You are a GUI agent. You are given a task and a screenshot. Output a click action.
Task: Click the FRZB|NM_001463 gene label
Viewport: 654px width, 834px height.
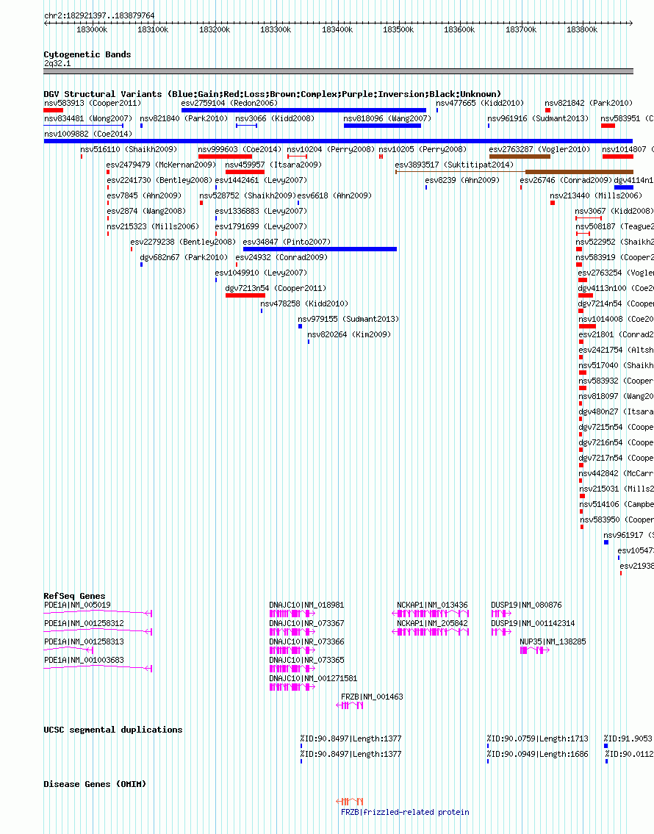click(x=373, y=697)
